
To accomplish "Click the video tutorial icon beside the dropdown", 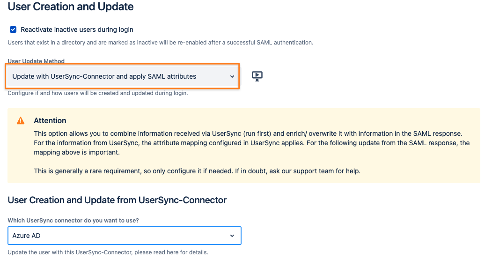I will (x=257, y=76).
